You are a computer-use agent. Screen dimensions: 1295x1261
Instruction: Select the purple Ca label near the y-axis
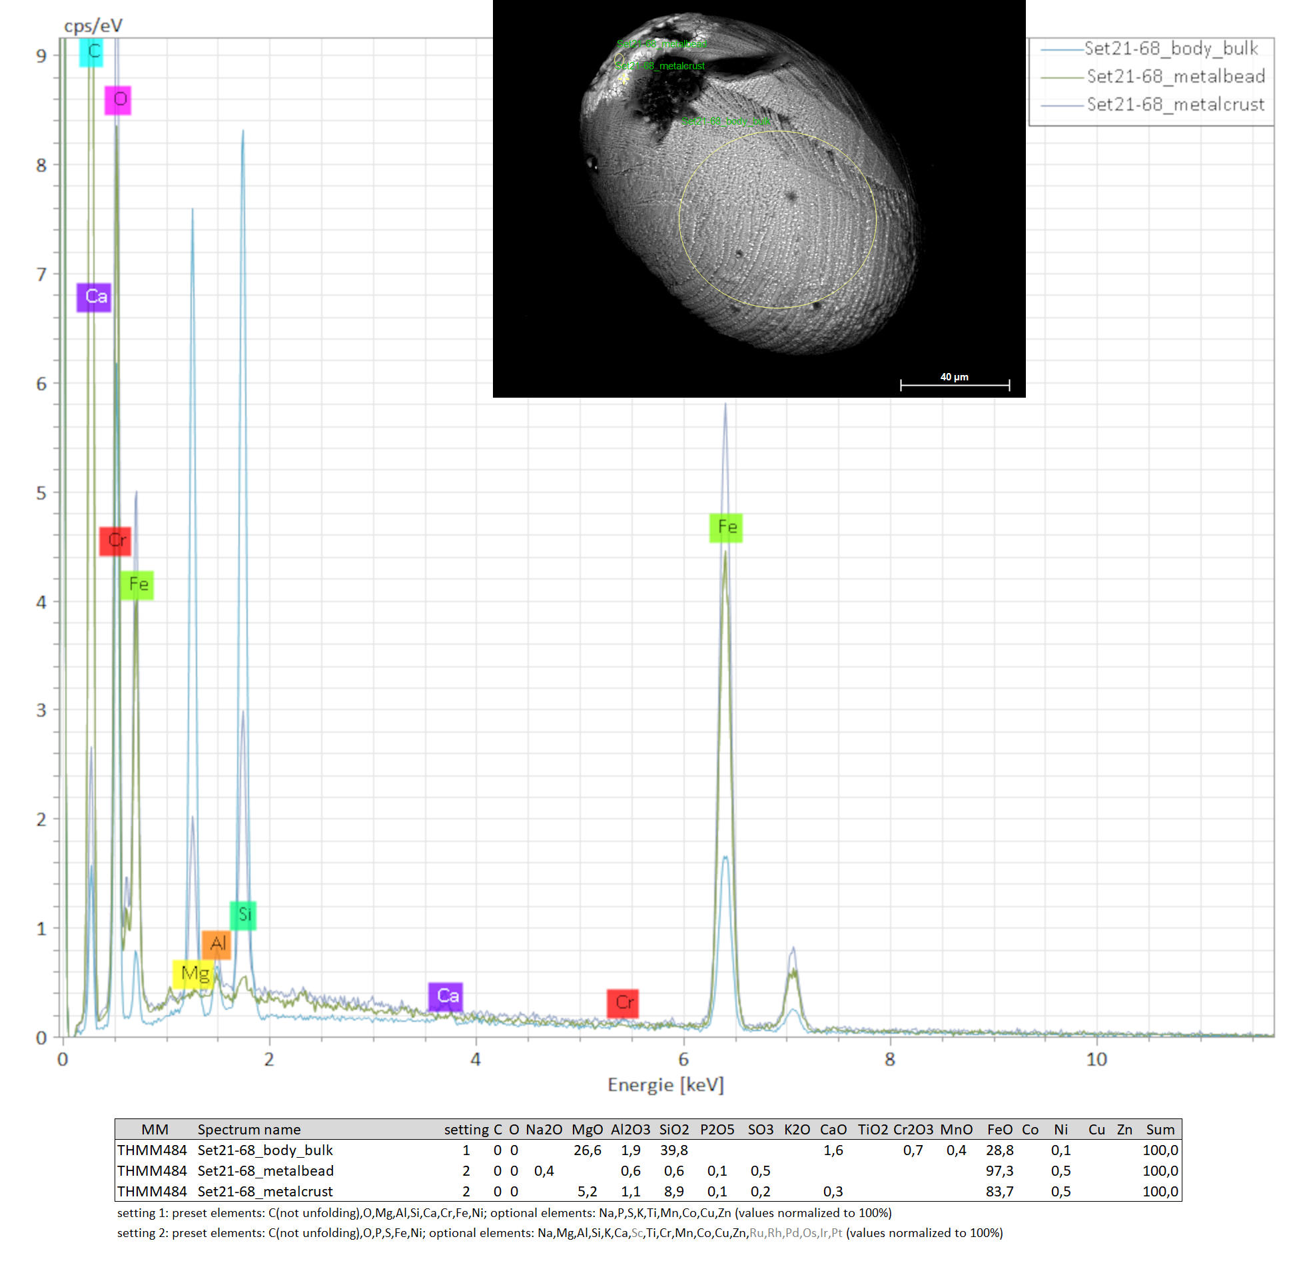point(94,296)
